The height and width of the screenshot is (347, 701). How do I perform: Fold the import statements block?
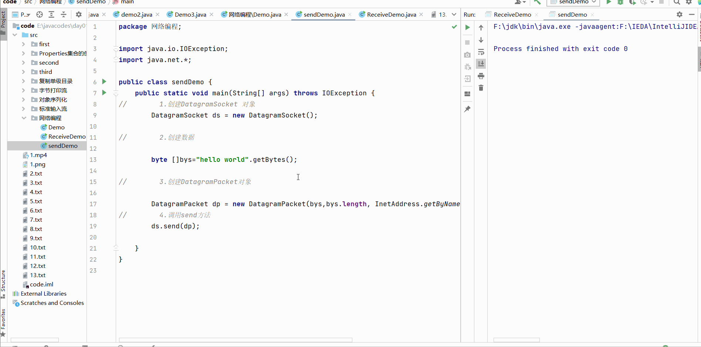point(116,49)
